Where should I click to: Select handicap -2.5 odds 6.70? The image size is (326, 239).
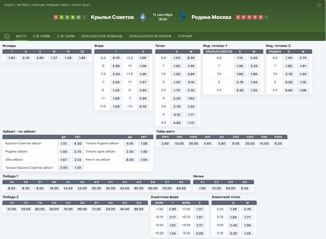(116, 58)
